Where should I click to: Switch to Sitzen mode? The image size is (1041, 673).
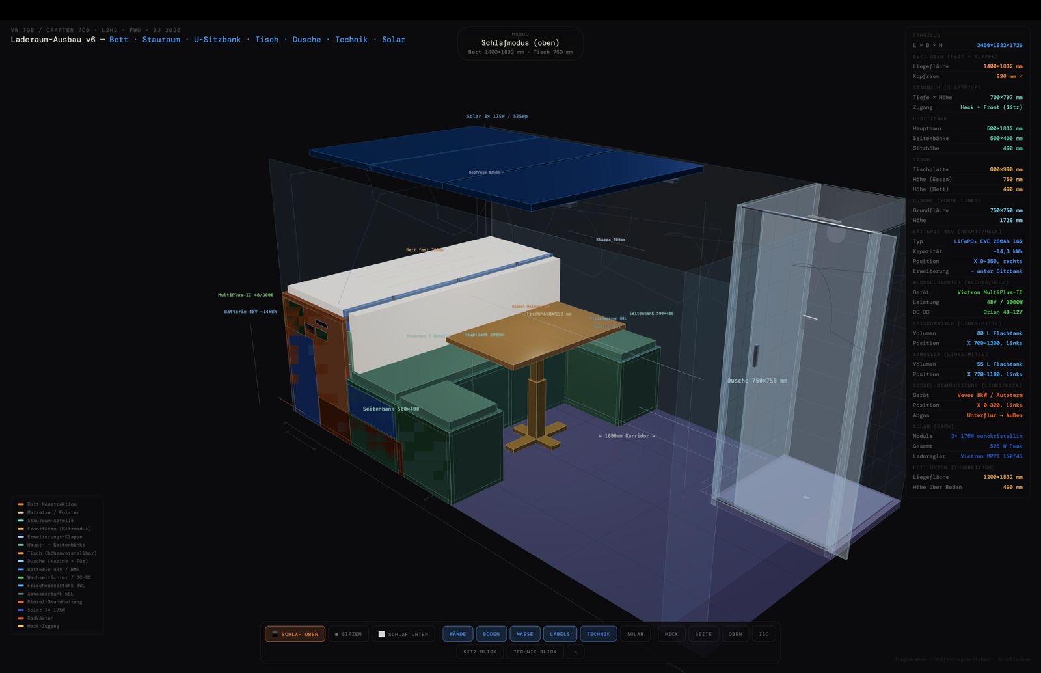pyautogui.click(x=348, y=634)
